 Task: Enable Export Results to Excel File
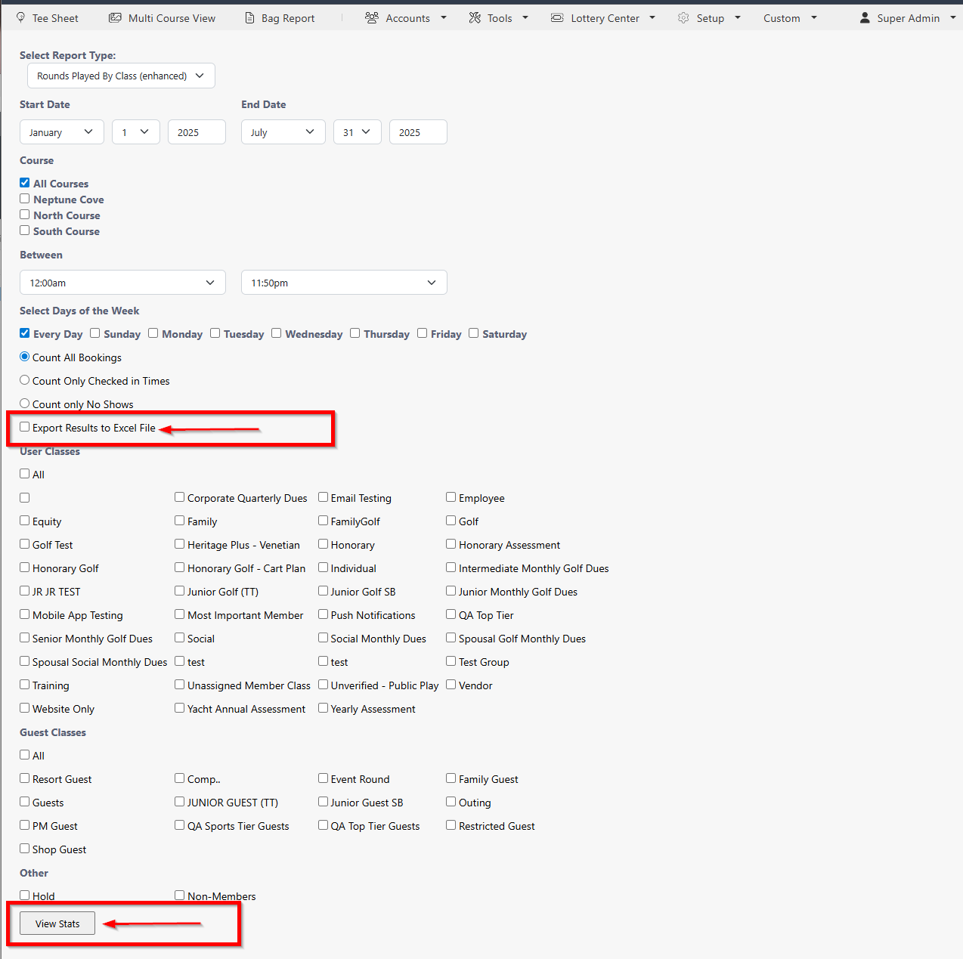point(25,427)
